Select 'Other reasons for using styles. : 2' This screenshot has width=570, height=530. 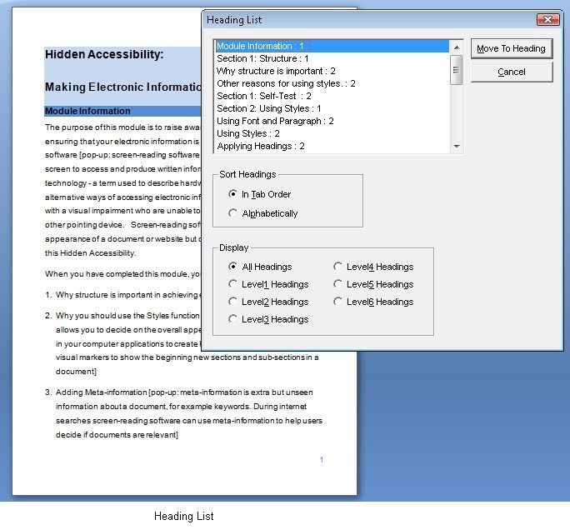point(332,83)
